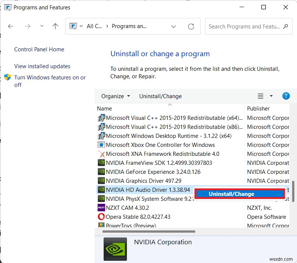Click the Windows shield icon
The width and height of the screenshot is (297, 263).
8,77
